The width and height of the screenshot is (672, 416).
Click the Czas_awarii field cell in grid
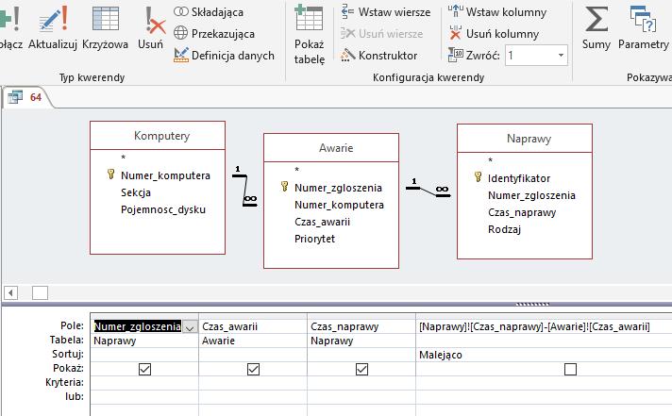pyautogui.click(x=253, y=326)
